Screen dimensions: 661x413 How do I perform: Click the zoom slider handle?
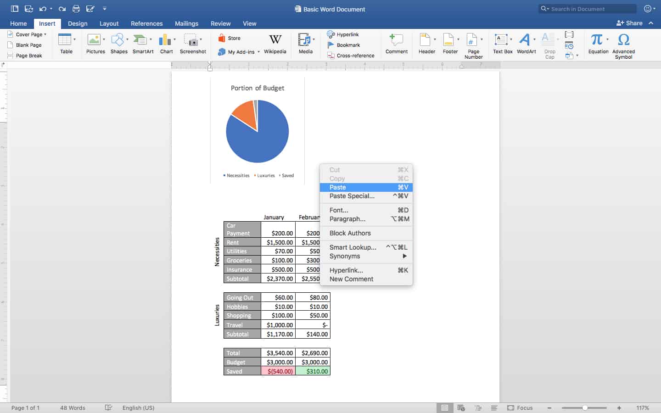pos(585,407)
